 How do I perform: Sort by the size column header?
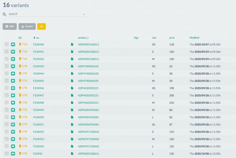click(x=154, y=38)
